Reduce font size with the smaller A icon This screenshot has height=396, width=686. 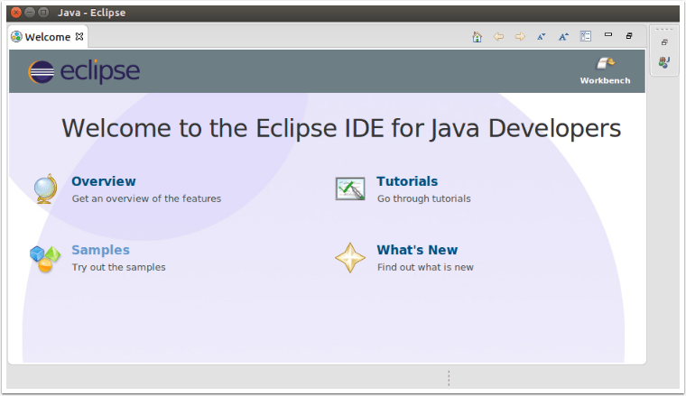point(542,37)
